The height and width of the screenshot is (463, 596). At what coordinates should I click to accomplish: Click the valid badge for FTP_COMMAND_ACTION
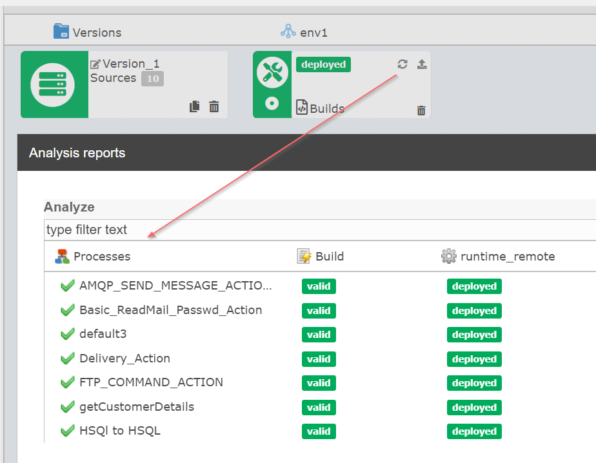point(319,382)
